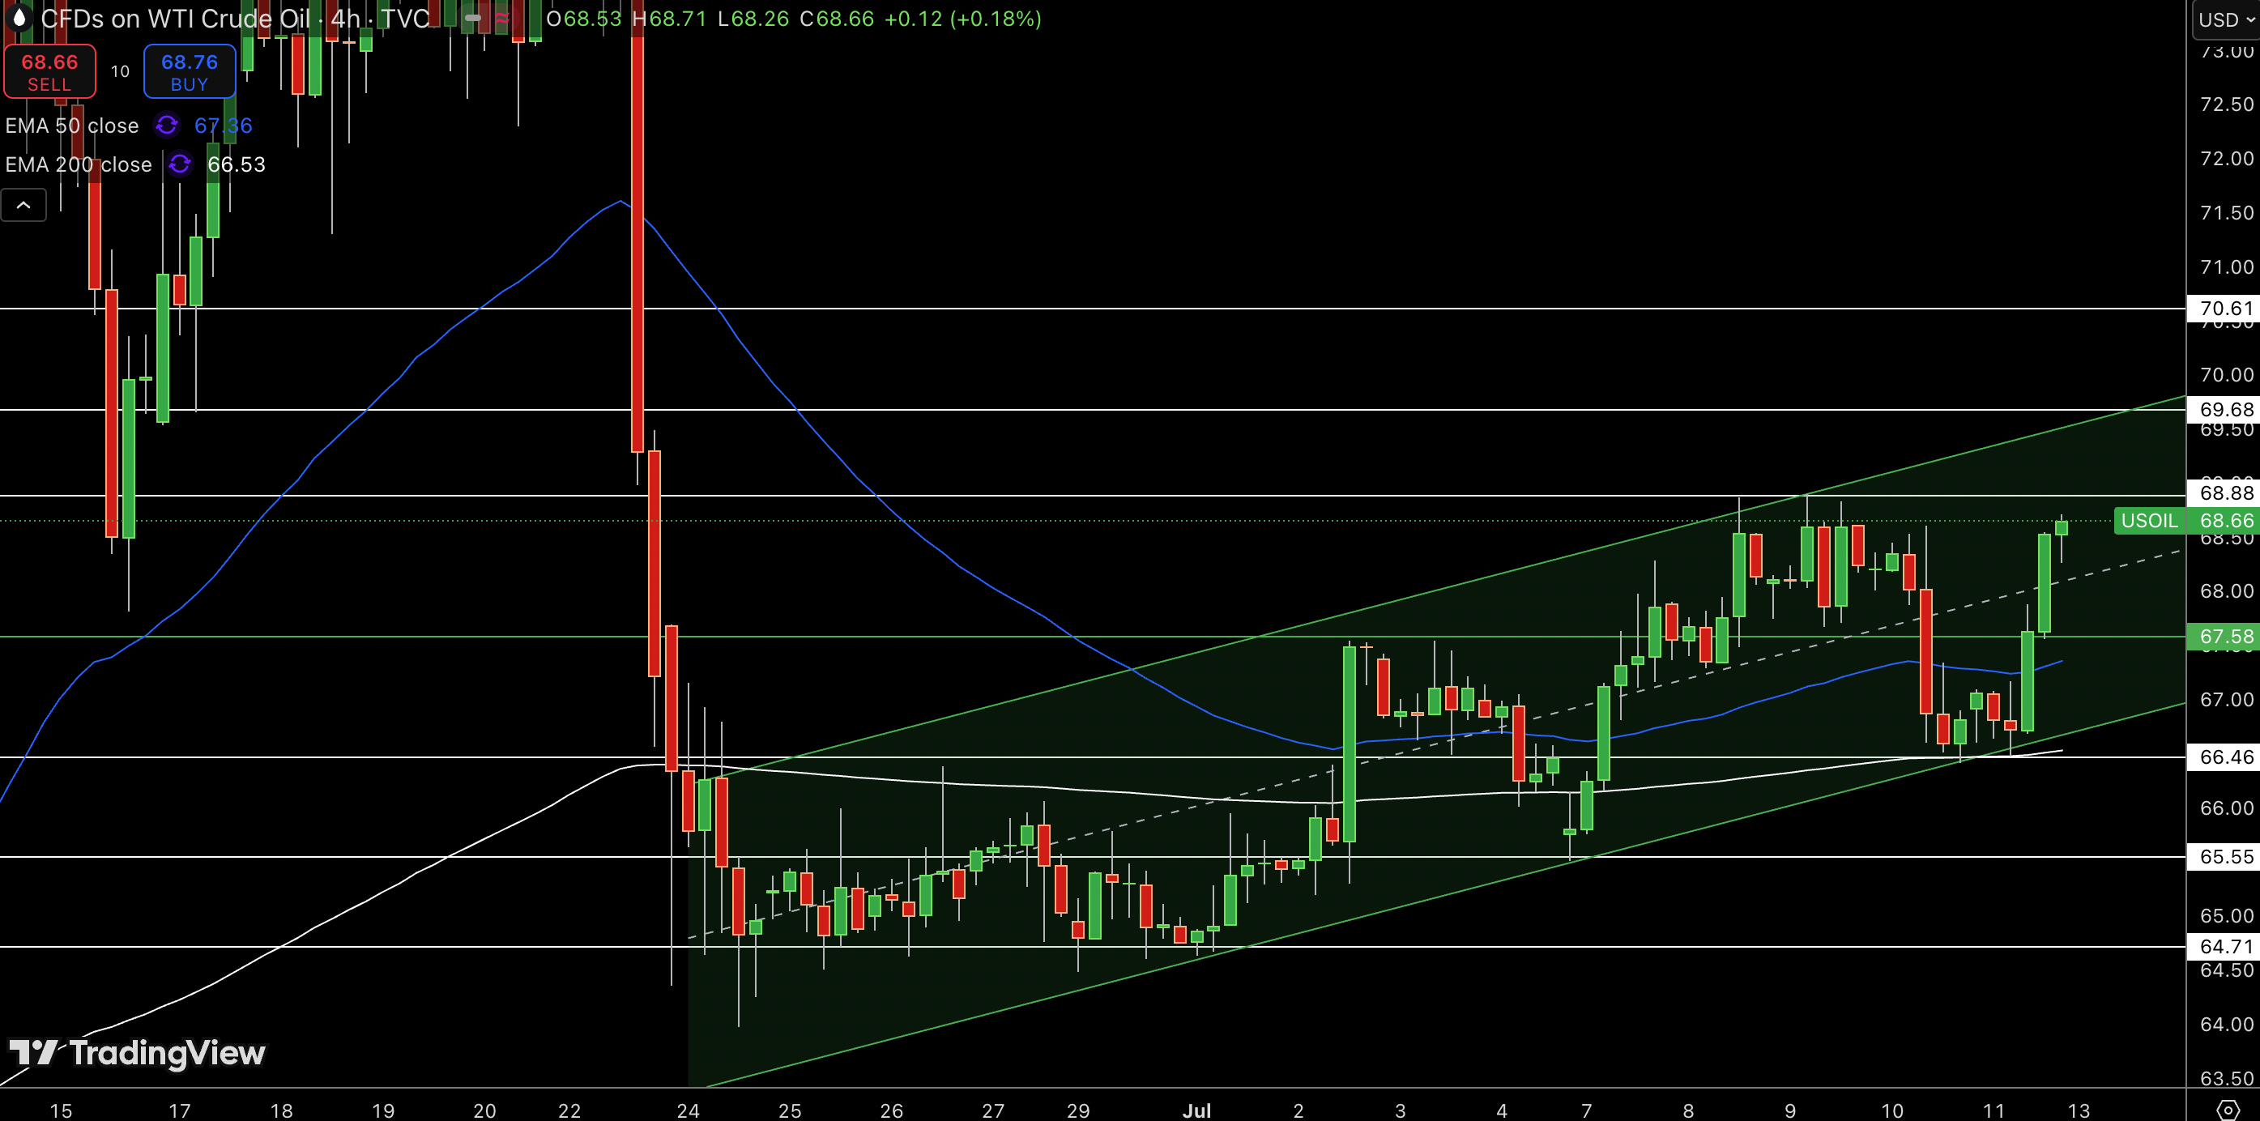Click the 72.00 price scale label
2260x1121 pixels.
(x=2227, y=159)
